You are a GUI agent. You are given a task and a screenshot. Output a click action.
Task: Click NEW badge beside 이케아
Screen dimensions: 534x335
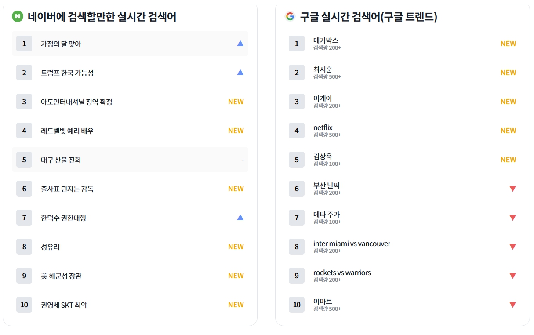tap(509, 102)
